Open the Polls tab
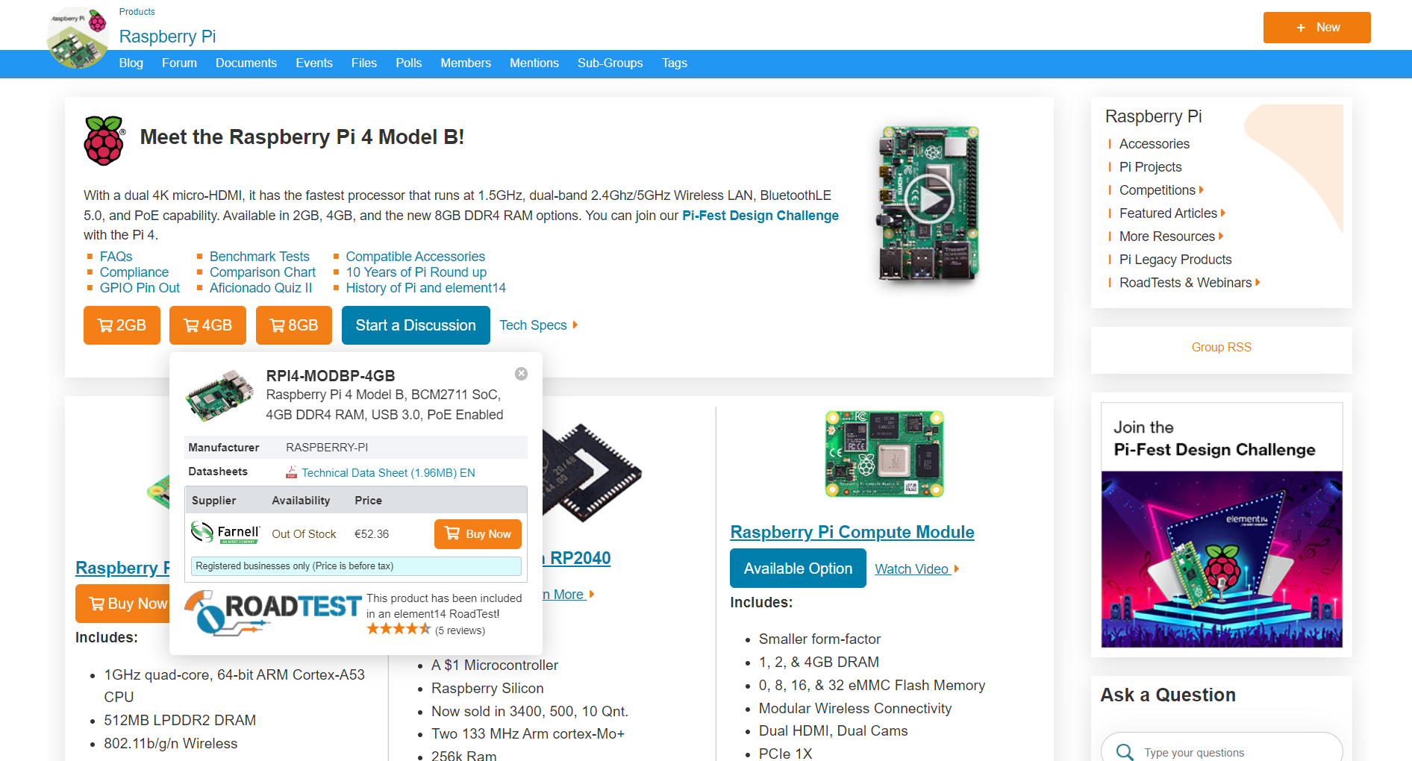Viewport: 1412px width, 761px height. point(409,63)
